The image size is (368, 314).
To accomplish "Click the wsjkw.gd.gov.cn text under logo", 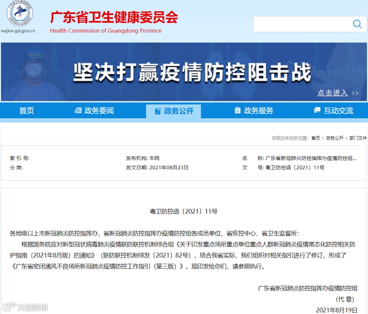I will coord(18,31).
